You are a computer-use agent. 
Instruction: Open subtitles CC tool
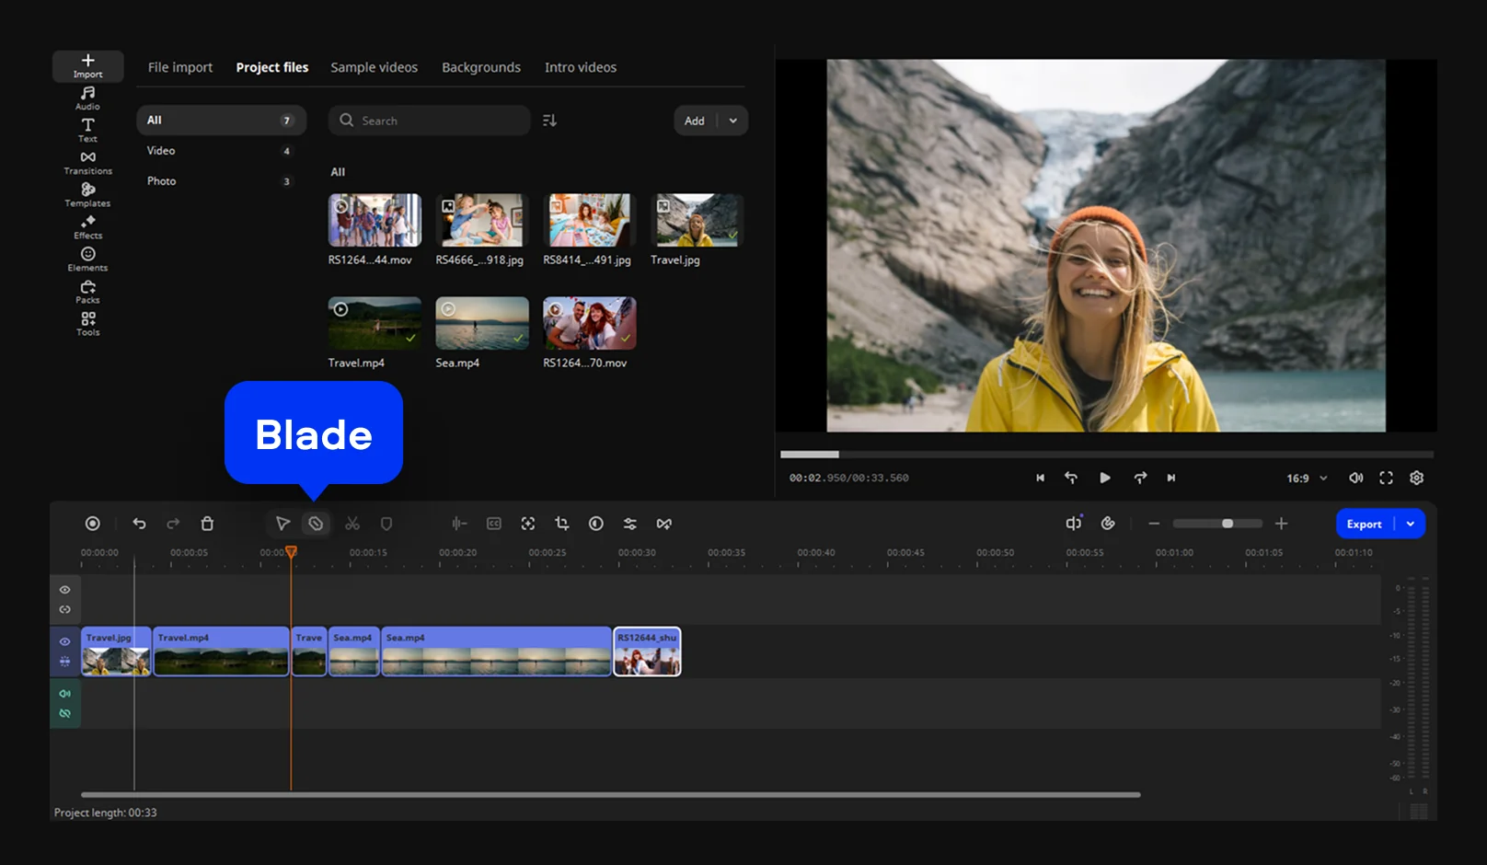pos(494,524)
